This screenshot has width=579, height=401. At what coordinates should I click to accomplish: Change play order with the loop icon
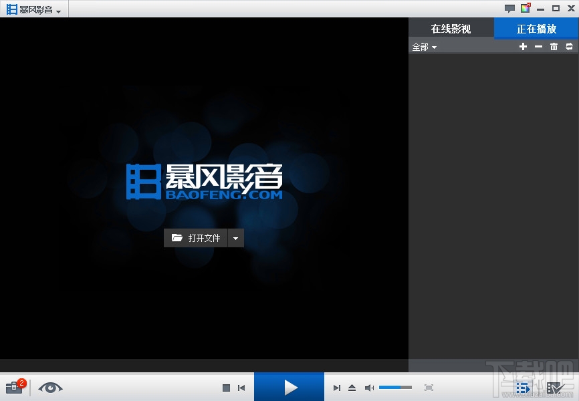point(569,47)
